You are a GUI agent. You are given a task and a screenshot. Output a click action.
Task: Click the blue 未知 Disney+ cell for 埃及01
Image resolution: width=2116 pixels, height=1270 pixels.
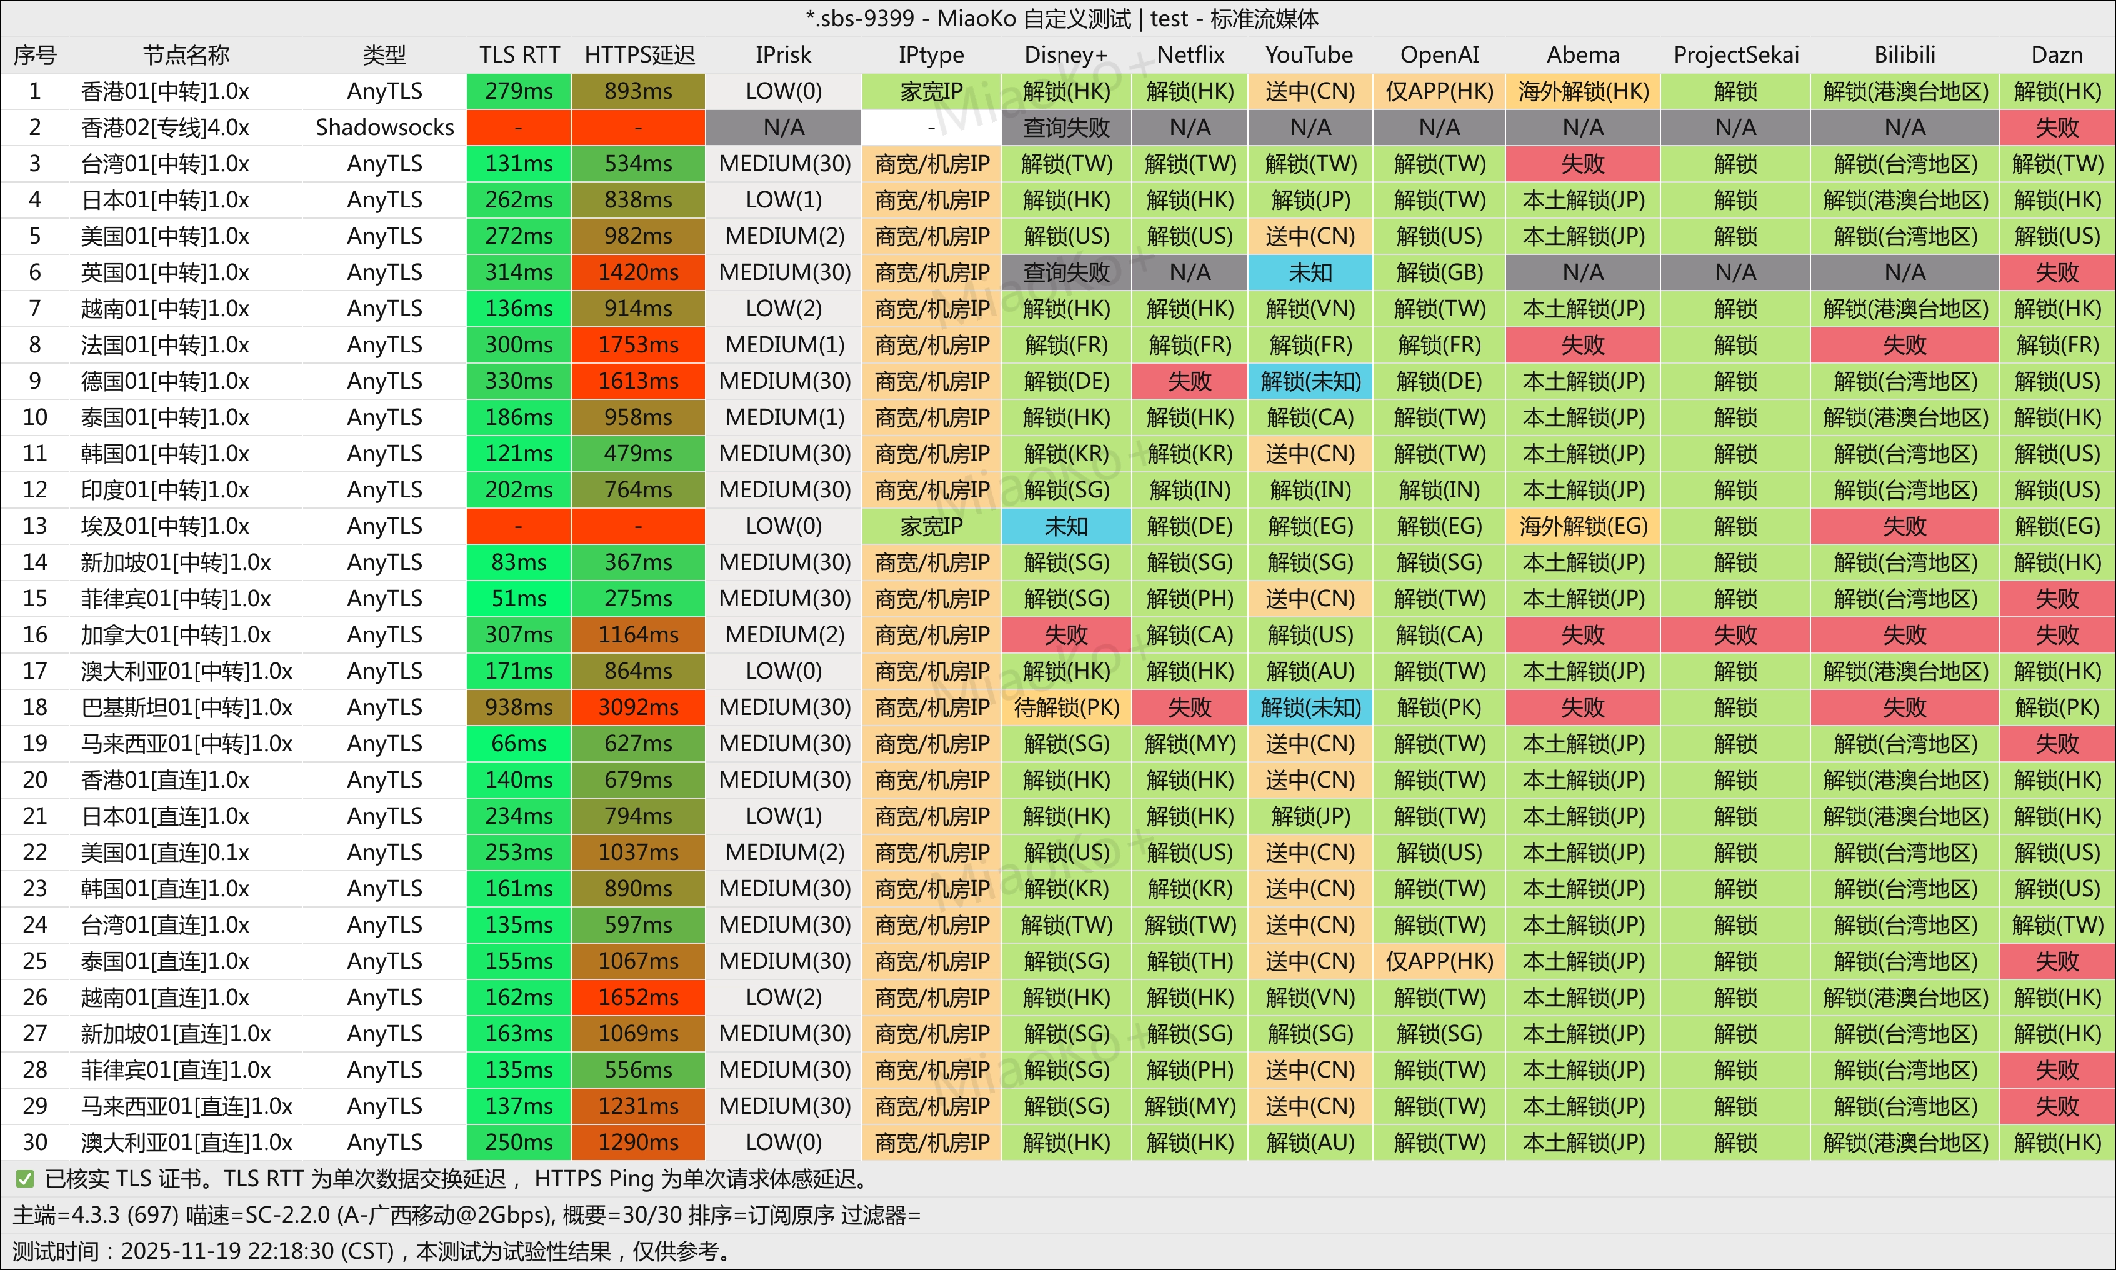(1066, 526)
